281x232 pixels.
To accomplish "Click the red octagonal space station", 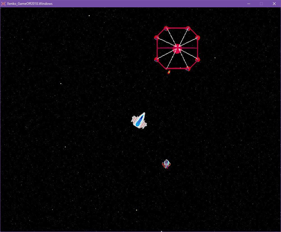I will [177, 49].
